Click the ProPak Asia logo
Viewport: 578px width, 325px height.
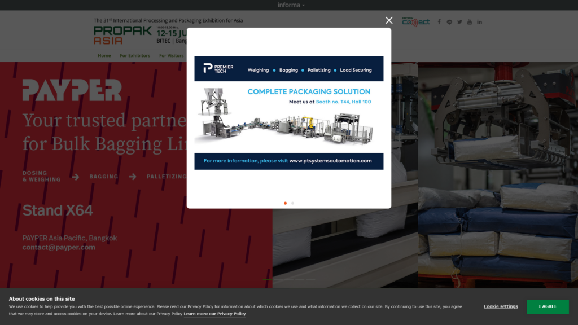coord(122,35)
